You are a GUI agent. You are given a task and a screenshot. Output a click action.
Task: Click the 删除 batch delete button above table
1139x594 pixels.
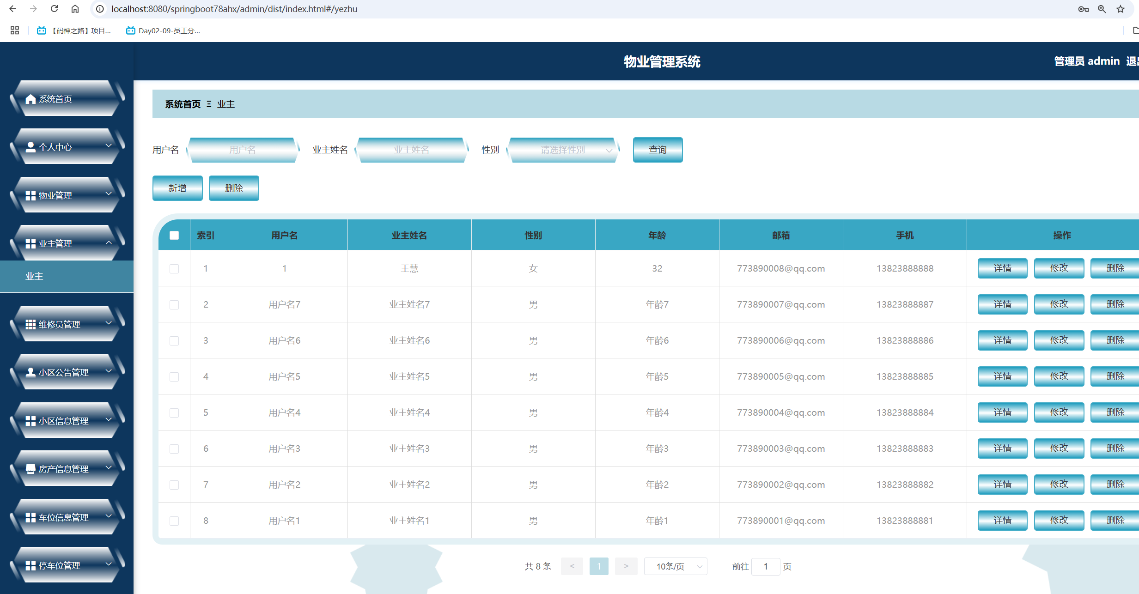coord(234,188)
